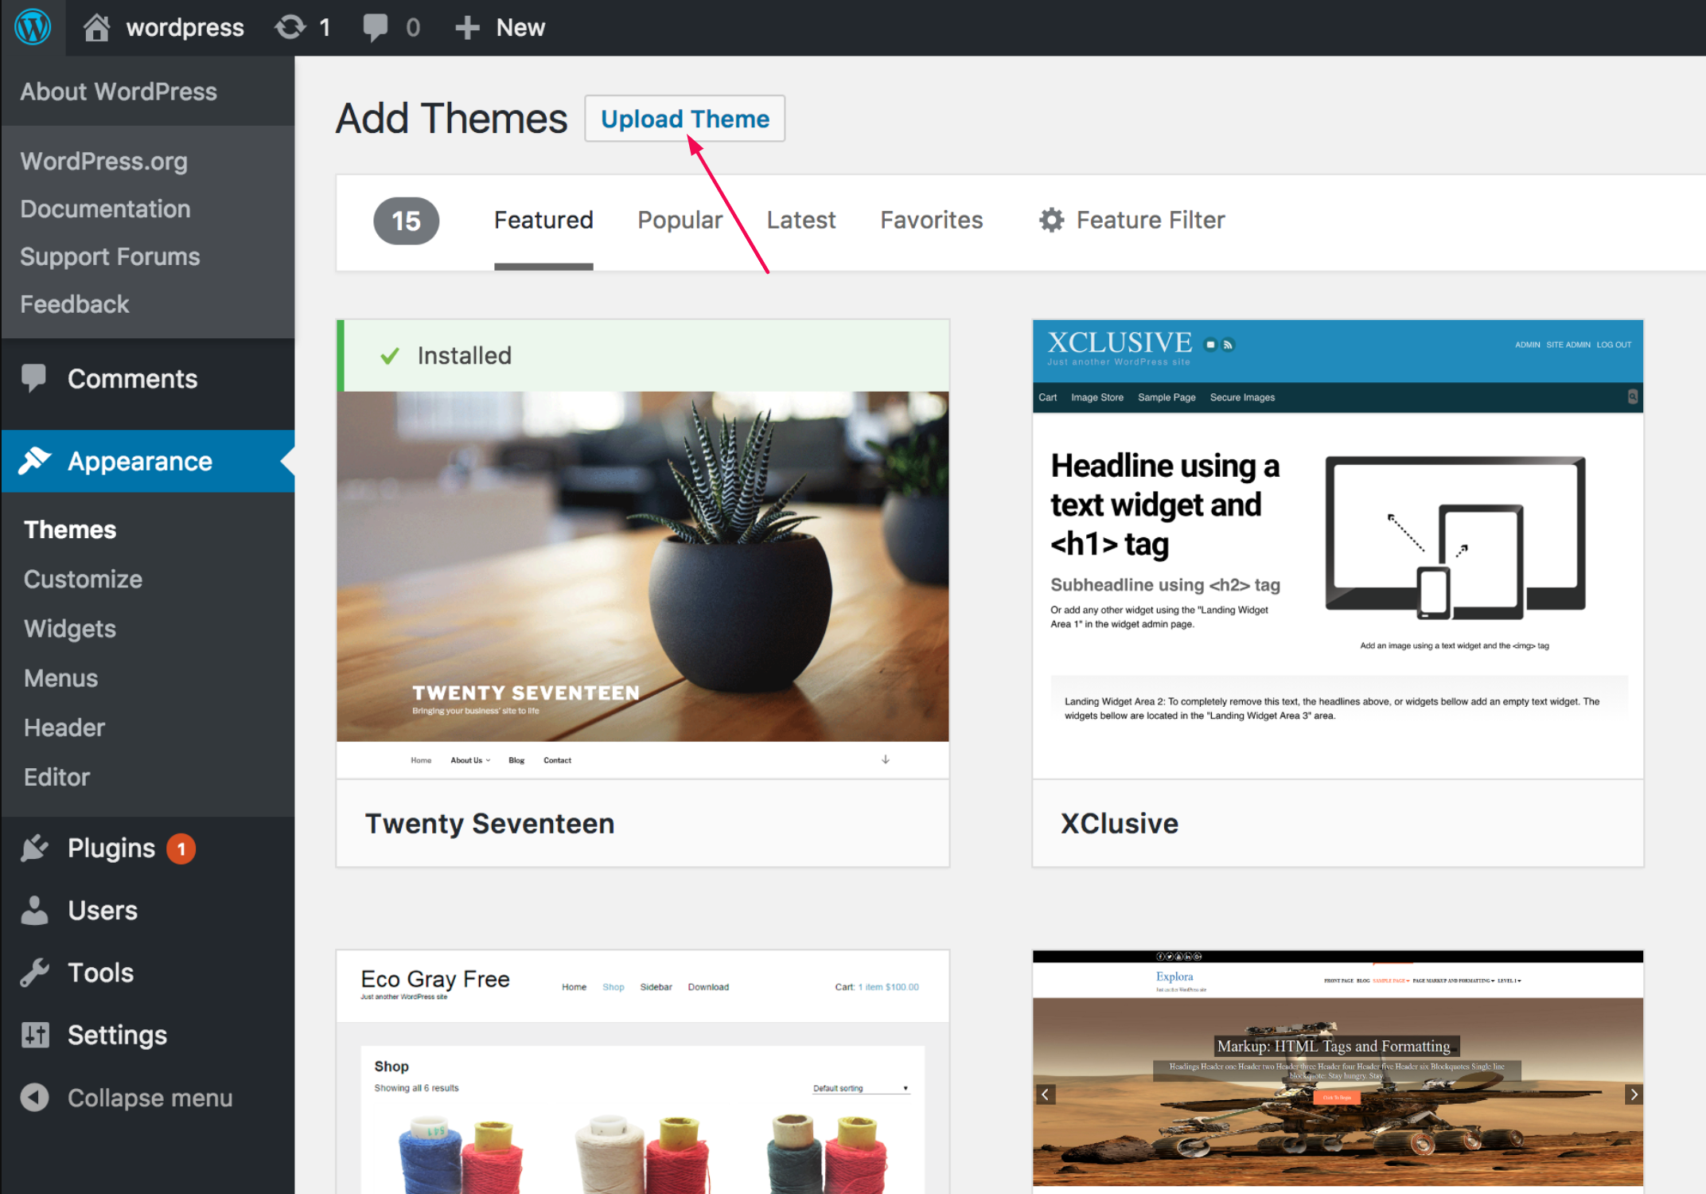Open About WordPress link
1706x1194 pixels.
click(119, 92)
